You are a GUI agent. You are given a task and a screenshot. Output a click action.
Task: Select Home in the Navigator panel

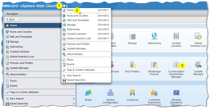pos(33,26)
